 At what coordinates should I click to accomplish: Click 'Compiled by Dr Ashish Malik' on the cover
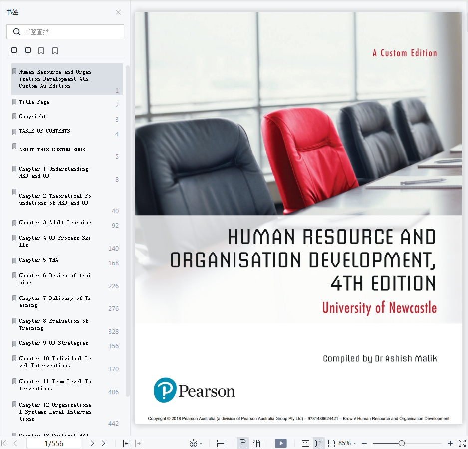[x=380, y=358]
